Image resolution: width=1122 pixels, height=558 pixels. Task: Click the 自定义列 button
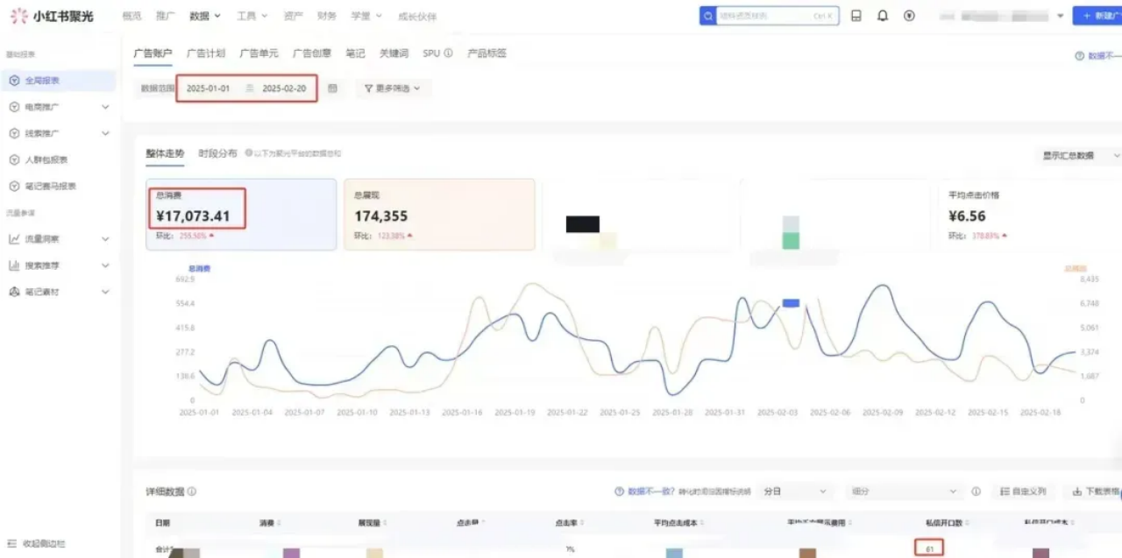click(x=1023, y=491)
